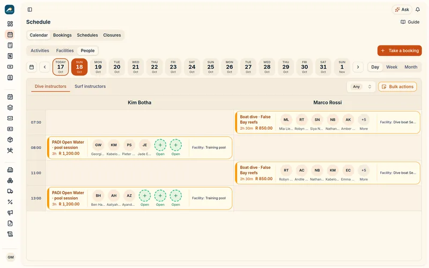Viewport: 429px width, 268px height.
Task: Select Sun 18 Oct date
Action: click(79, 67)
